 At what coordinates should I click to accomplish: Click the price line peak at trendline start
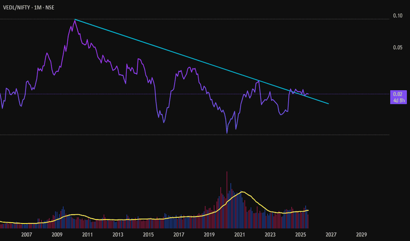pos(75,20)
